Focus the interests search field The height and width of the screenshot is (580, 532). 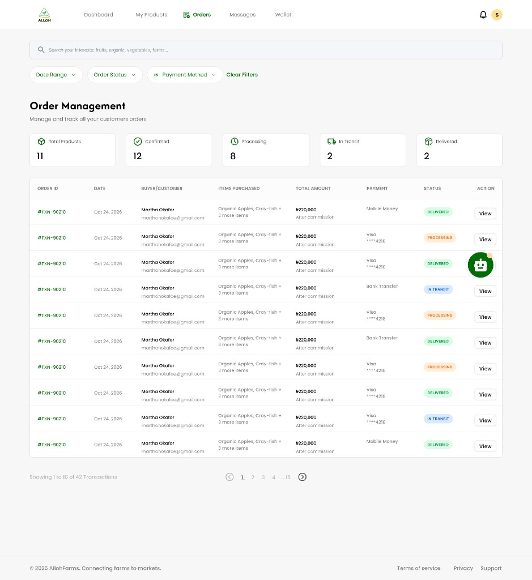[266, 50]
